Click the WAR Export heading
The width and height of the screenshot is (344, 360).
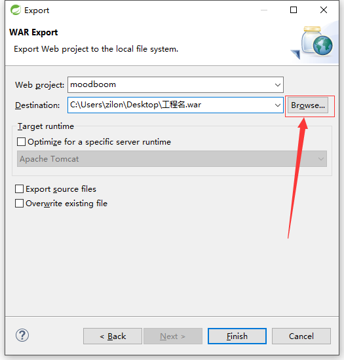coord(33,32)
